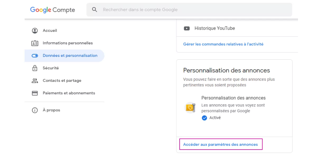The image size is (317, 158).
Task: Click the YouTube play icon
Action: [187, 28]
